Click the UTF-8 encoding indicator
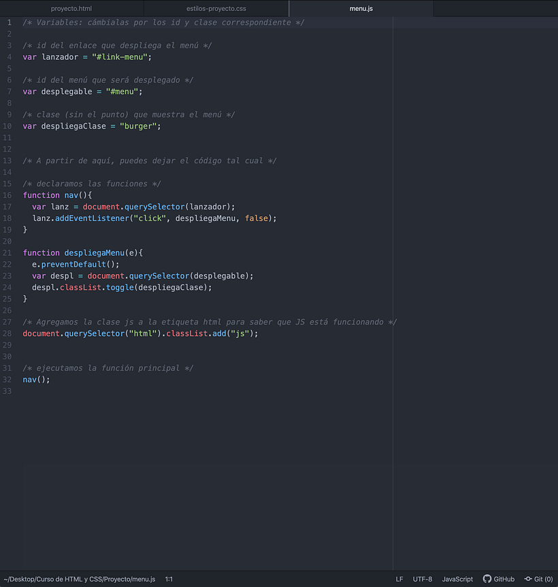This screenshot has width=558, height=587. [x=422, y=579]
